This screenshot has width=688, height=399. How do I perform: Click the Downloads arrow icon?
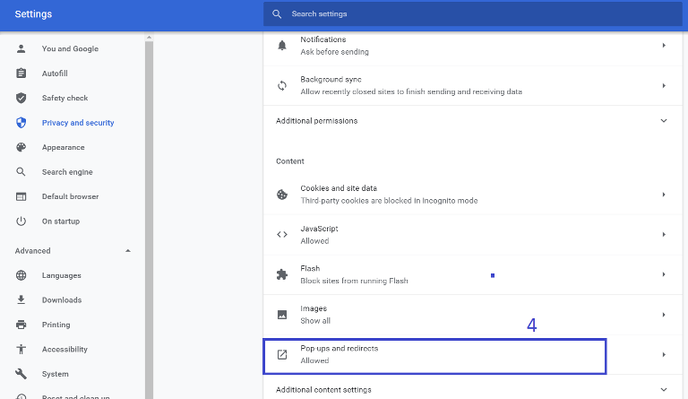(21, 299)
